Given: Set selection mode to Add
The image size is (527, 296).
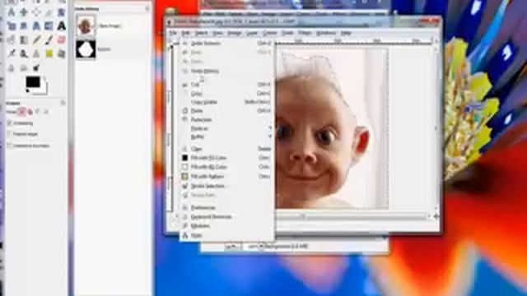Looking at the screenshot, I should 30,112.
